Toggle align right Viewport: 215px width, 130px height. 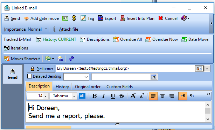(172, 96)
